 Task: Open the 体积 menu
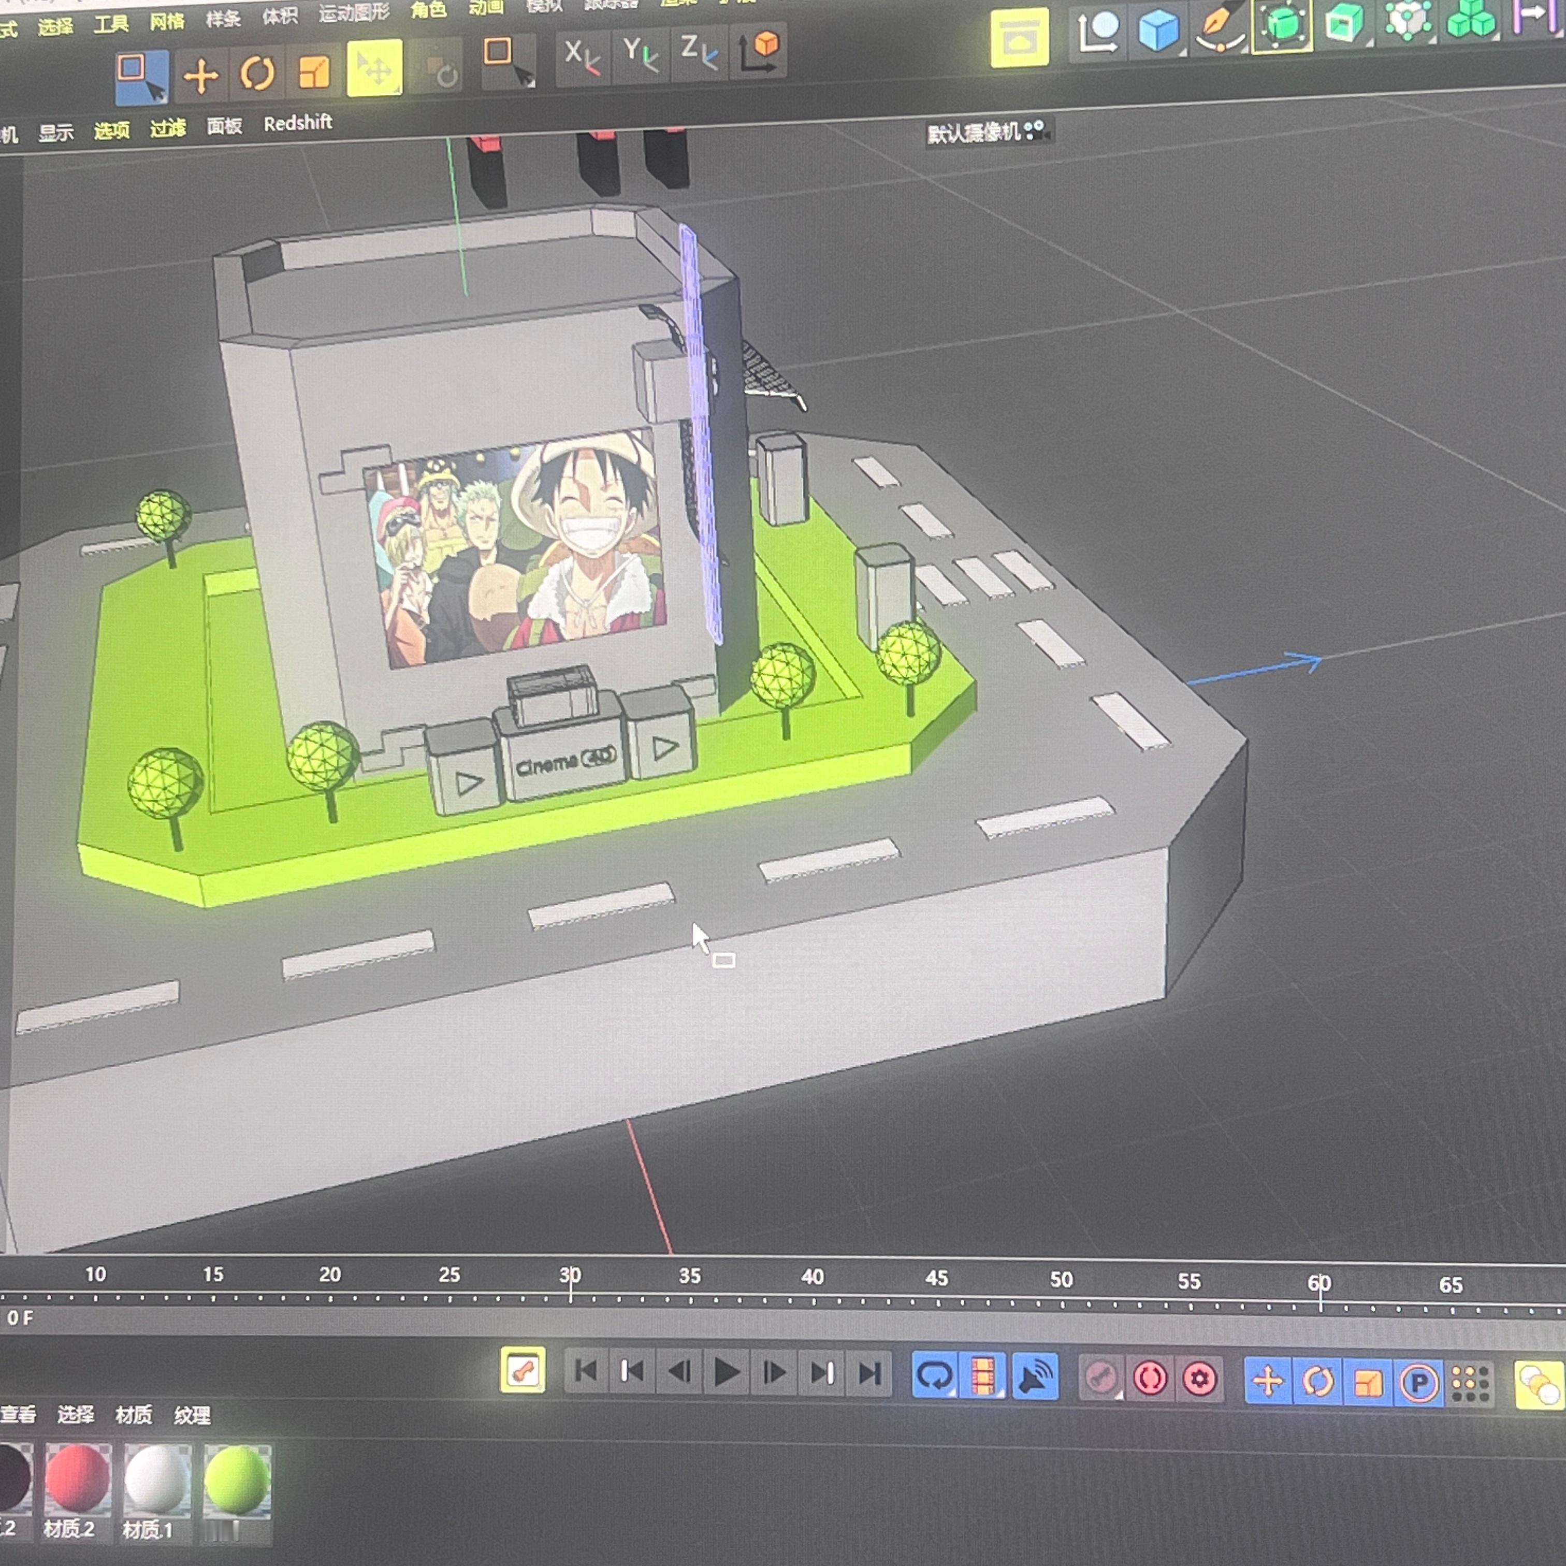tap(280, 16)
